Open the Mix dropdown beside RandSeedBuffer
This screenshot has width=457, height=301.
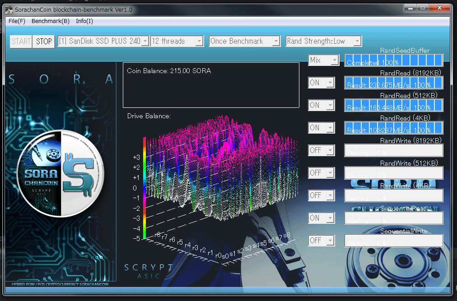pos(323,60)
